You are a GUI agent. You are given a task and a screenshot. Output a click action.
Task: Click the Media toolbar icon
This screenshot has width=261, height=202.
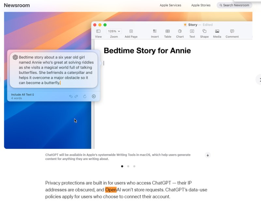click(x=217, y=31)
